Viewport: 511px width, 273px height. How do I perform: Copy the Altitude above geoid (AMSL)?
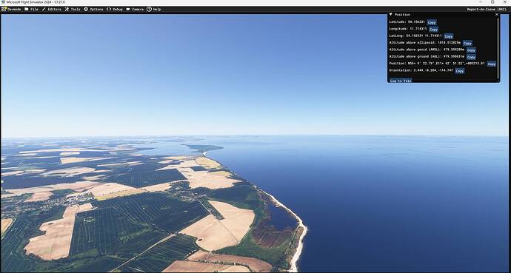click(471, 50)
